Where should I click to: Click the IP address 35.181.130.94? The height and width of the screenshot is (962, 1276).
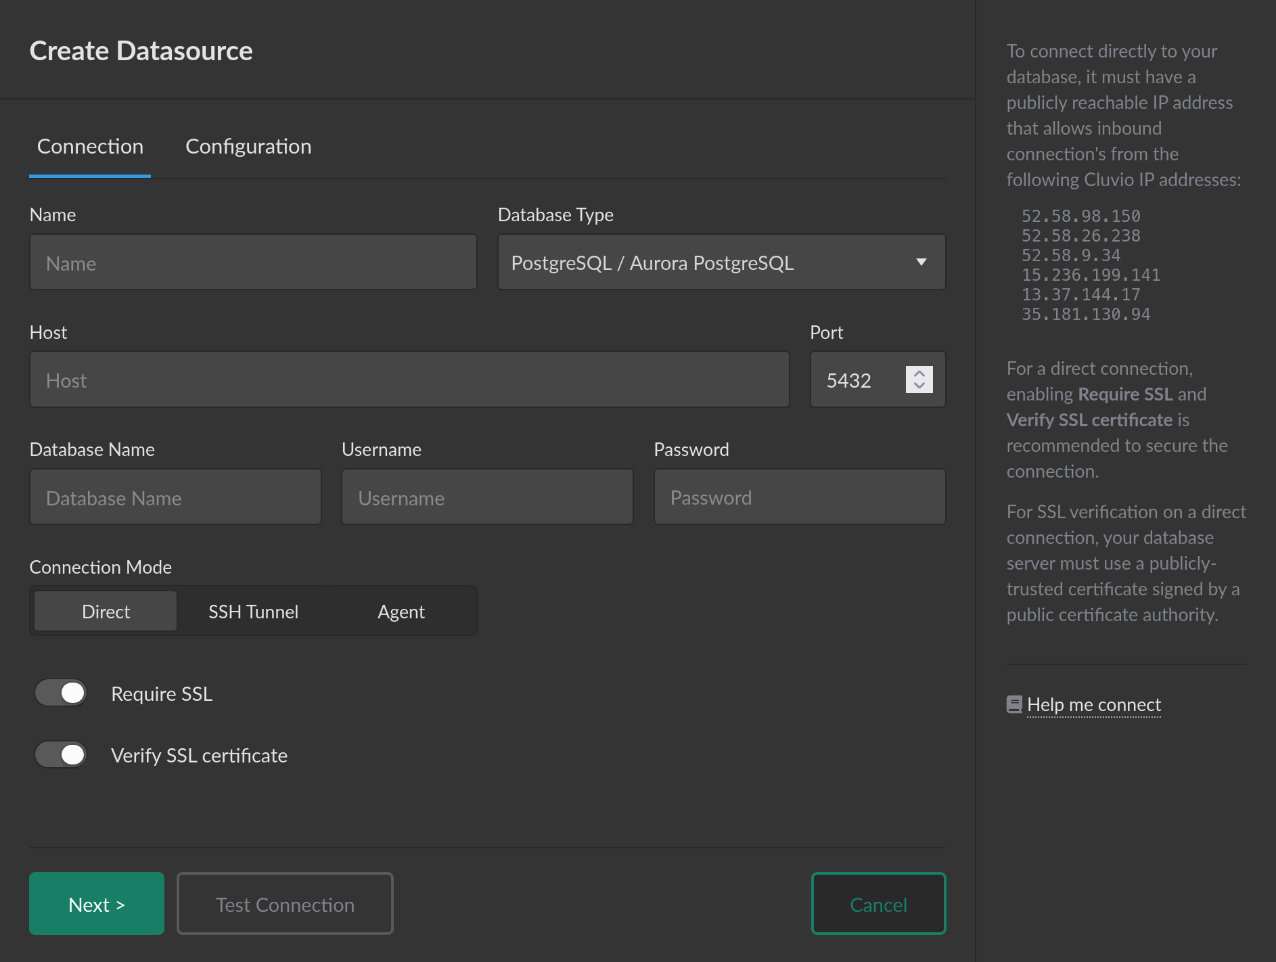click(1086, 314)
